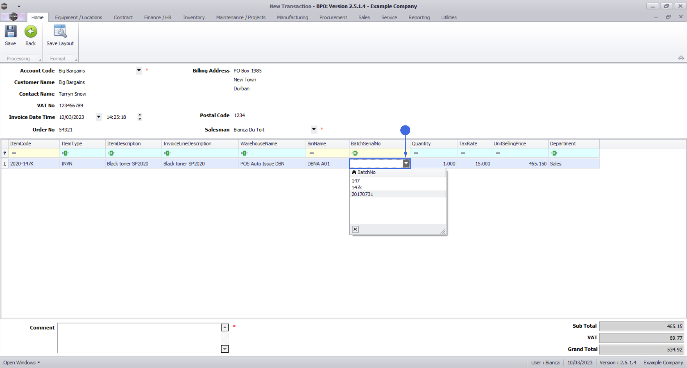Click the UnitSellingPrice filter operator icon
The height and width of the screenshot is (368, 687).
(498, 153)
